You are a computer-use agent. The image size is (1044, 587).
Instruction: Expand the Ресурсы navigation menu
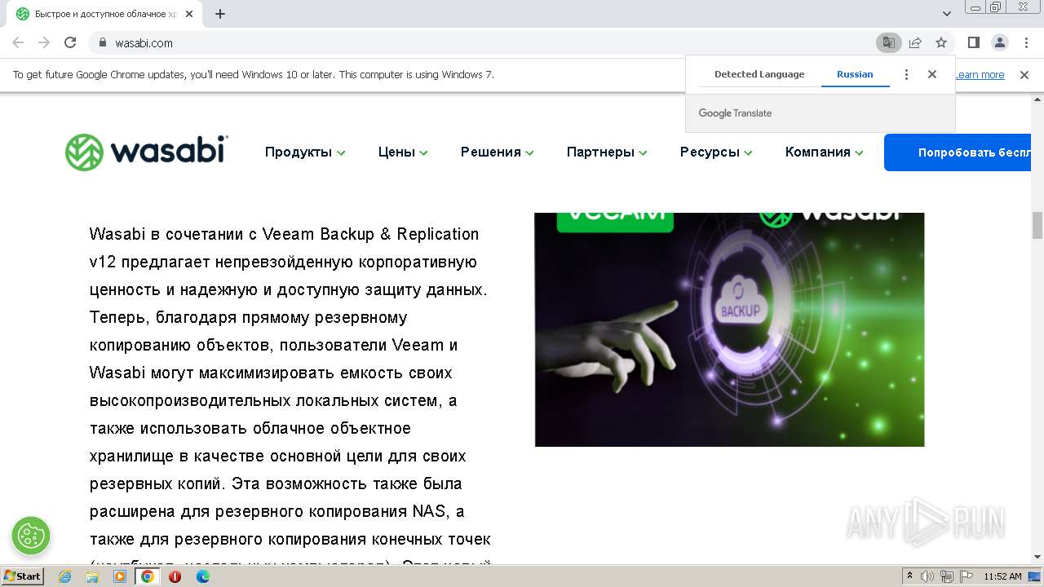tap(716, 152)
